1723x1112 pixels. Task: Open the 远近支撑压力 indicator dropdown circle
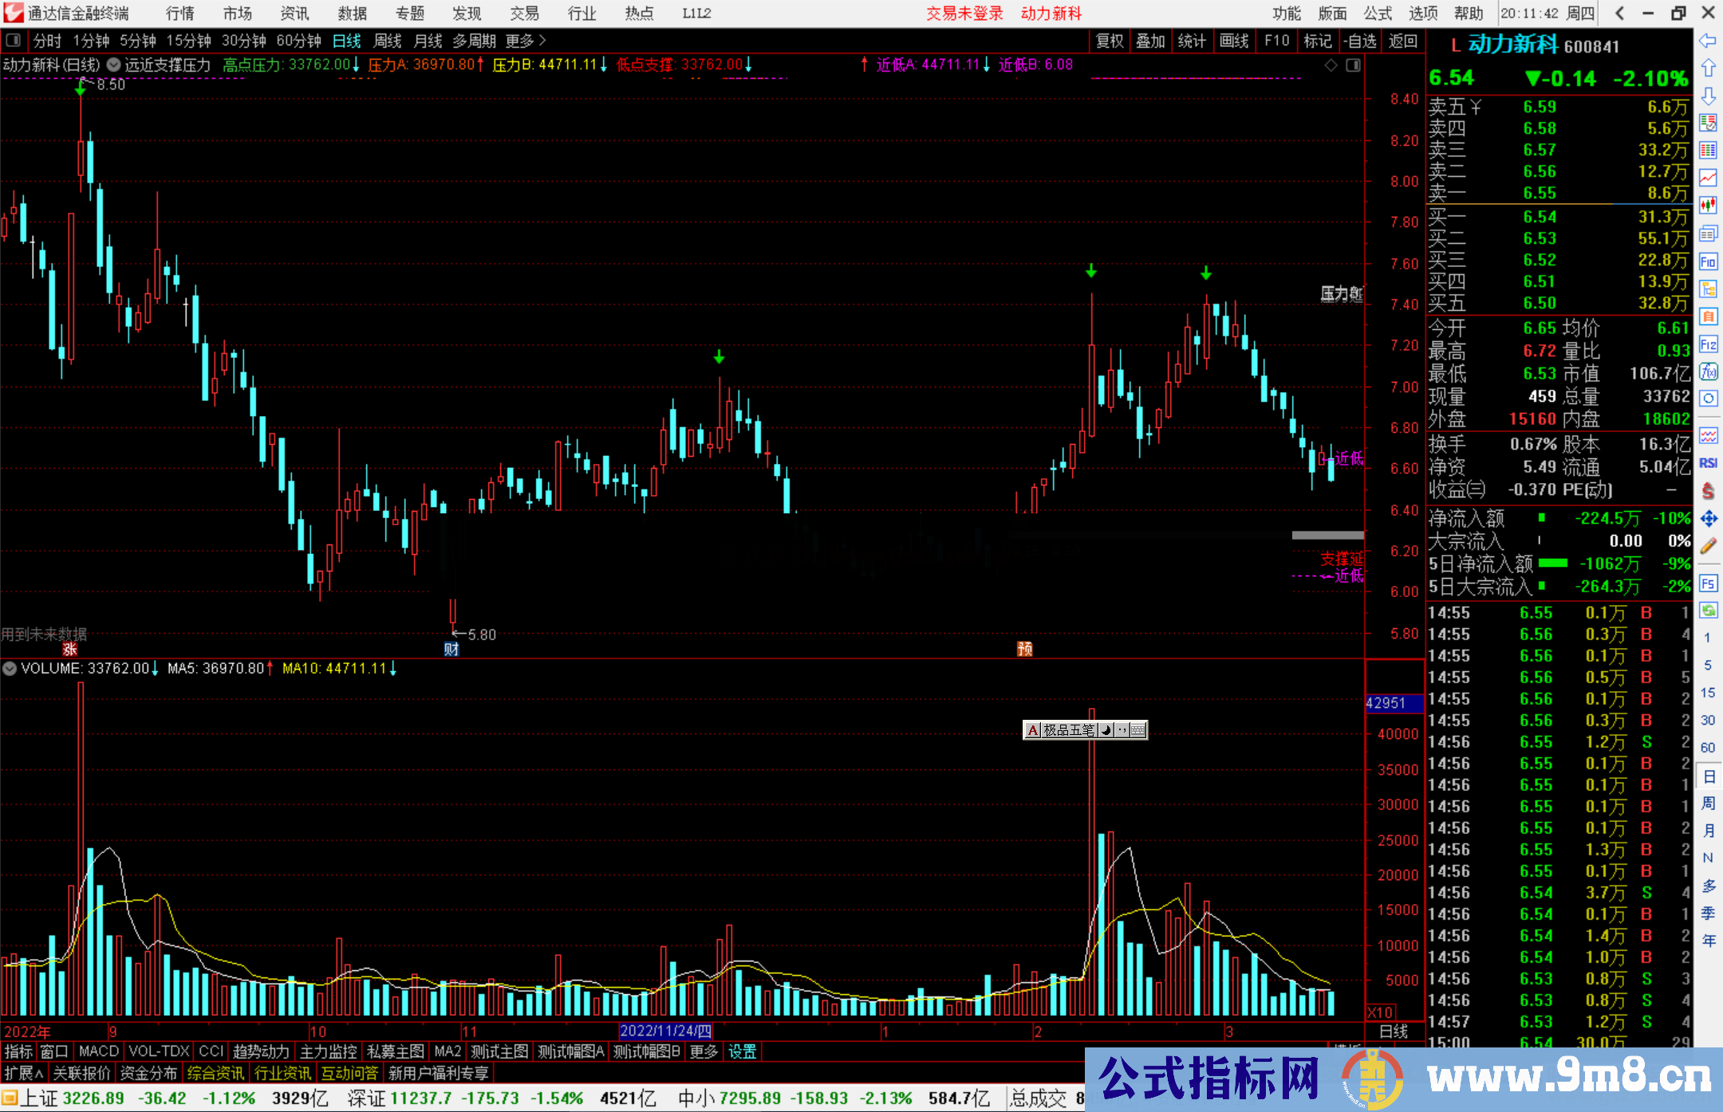[113, 65]
